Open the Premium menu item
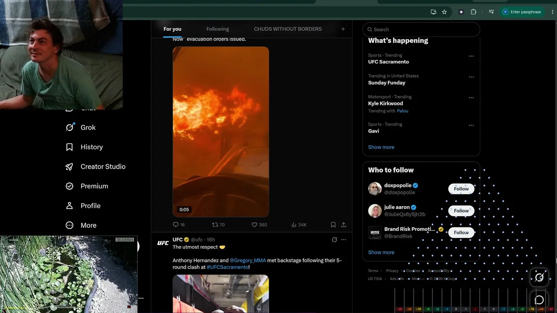557x313 pixels. coord(87,186)
